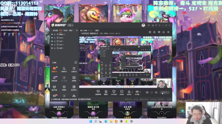Toggle visibility of 文本 3 layer
Image resolution: width=222 pixels, height=124 pixels.
click(52, 45)
